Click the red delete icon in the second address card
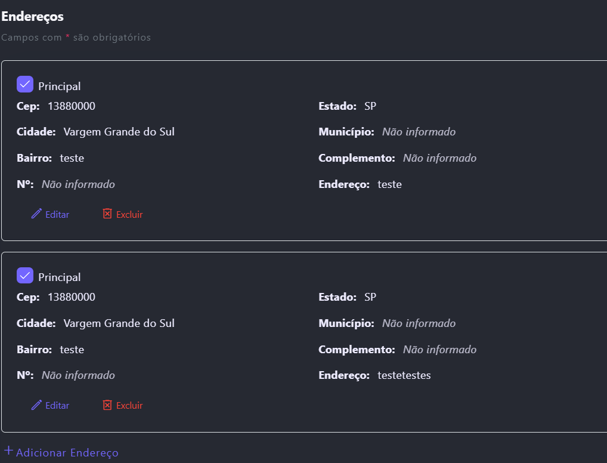 107,405
